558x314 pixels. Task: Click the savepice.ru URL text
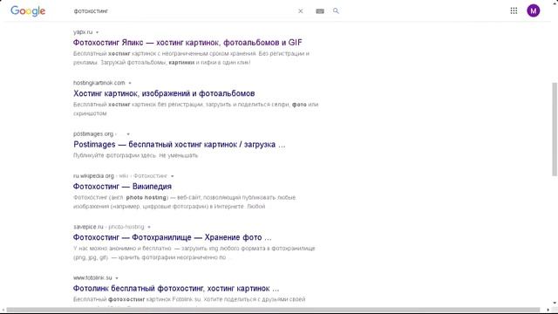(x=88, y=227)
